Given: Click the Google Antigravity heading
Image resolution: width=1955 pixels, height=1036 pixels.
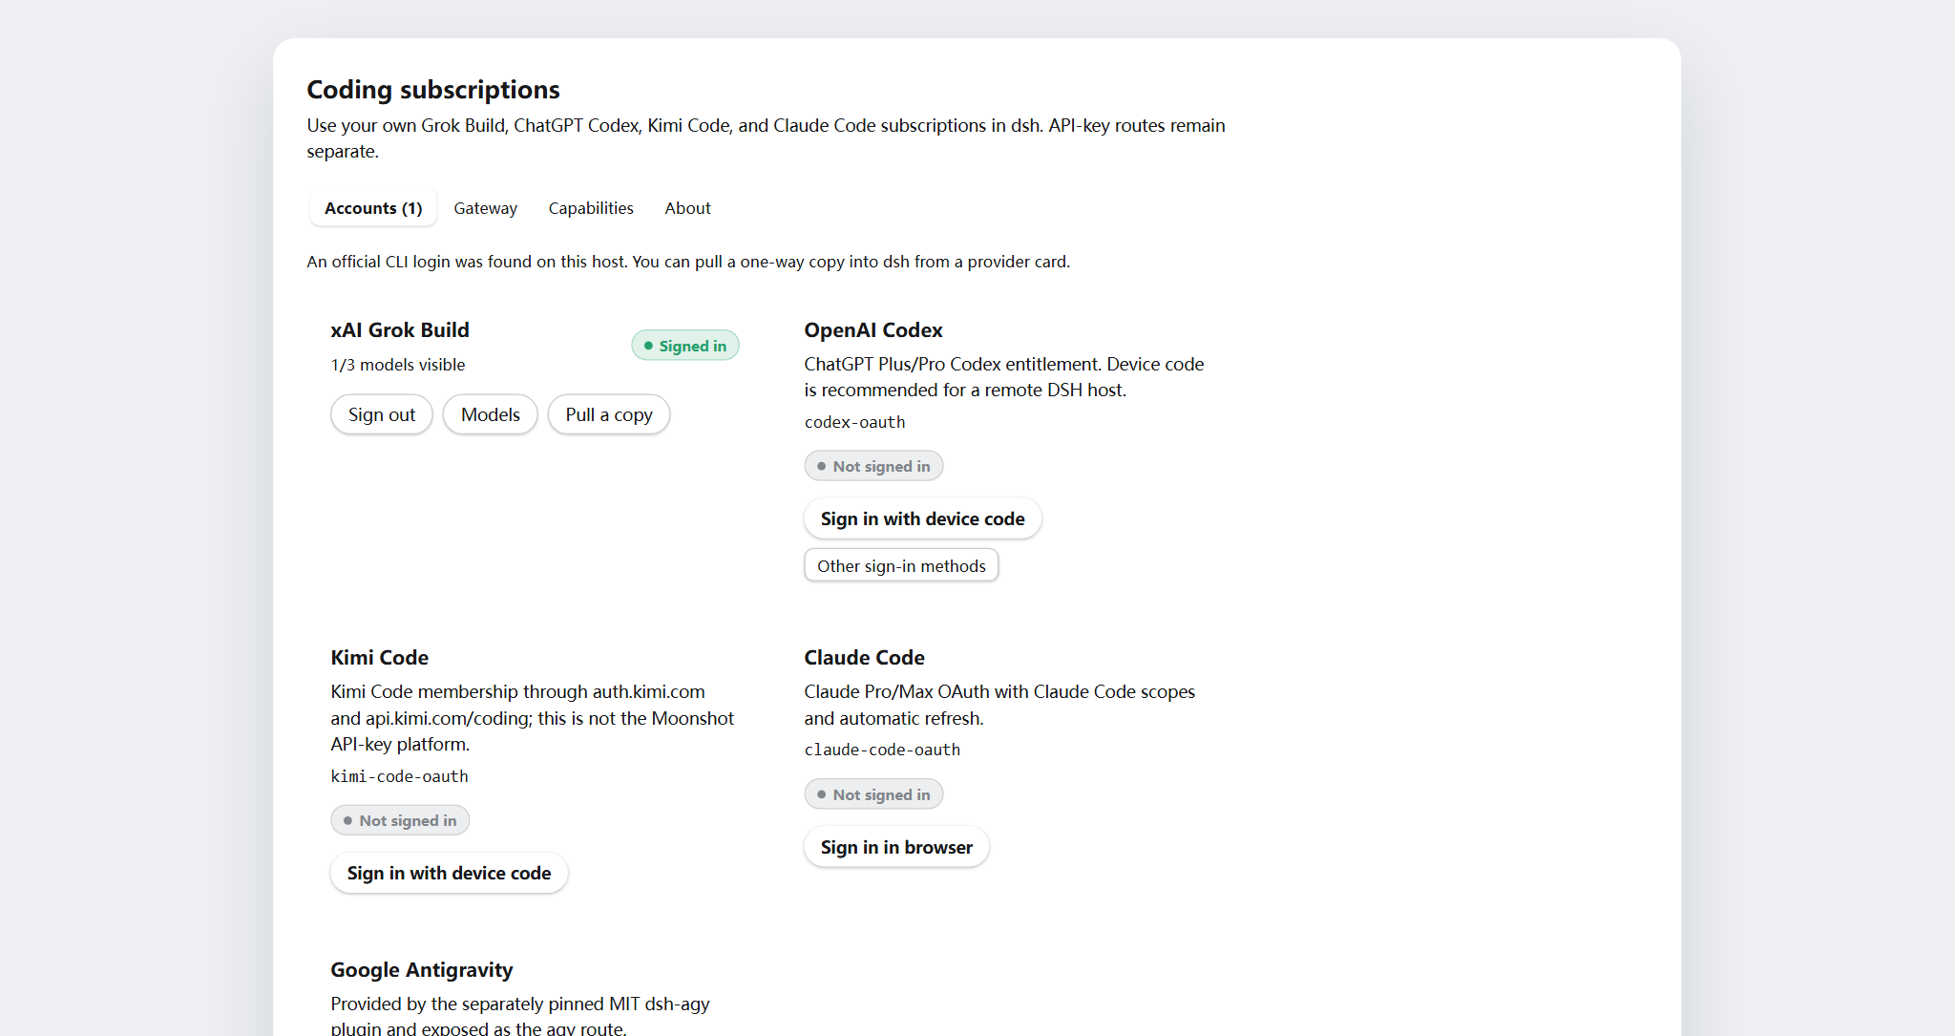Looking at the screenshot, I should (x=422, y=970).
